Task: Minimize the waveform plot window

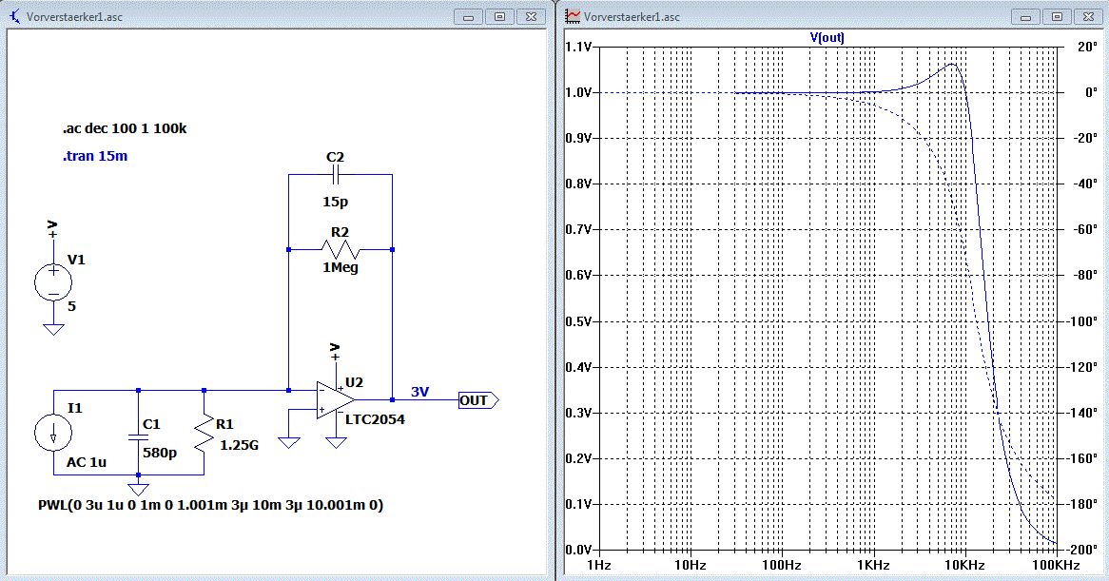Action: 1027,16
